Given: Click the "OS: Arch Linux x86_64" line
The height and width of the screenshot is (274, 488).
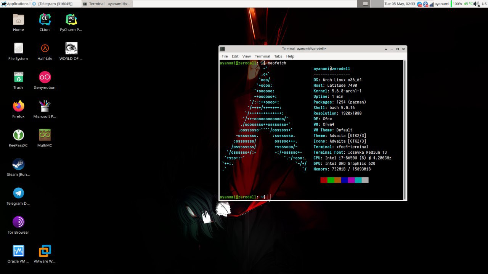Looking at the screenshot, I should tap(337, 80).
